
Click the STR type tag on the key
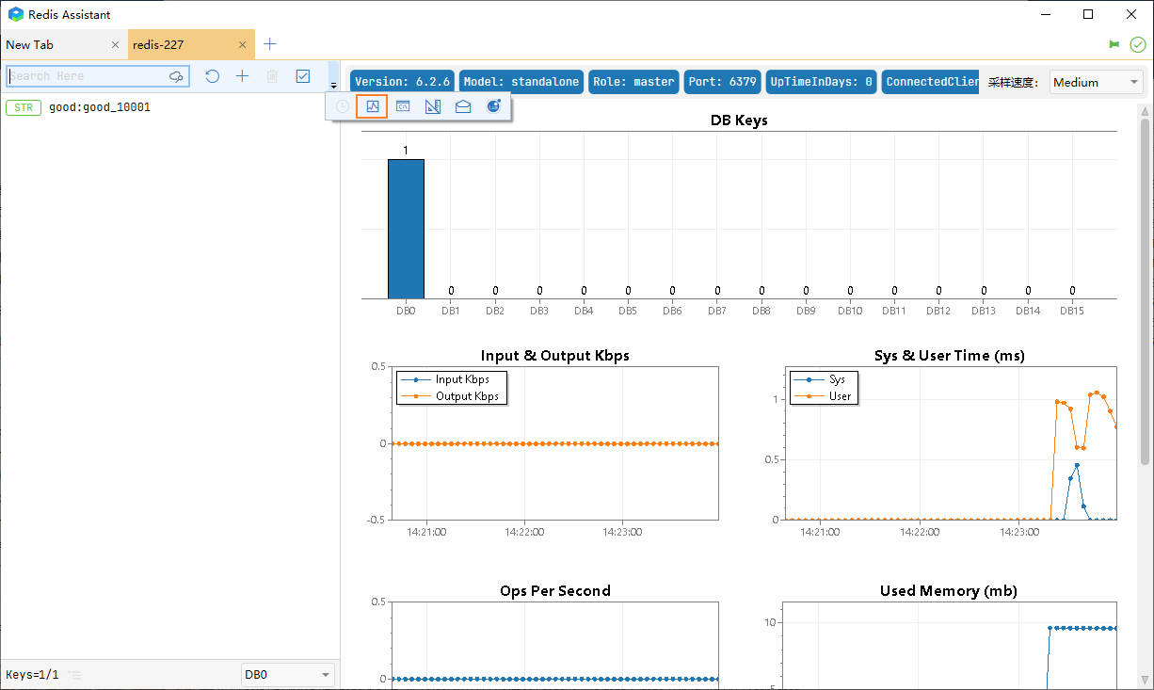[24, 107]
